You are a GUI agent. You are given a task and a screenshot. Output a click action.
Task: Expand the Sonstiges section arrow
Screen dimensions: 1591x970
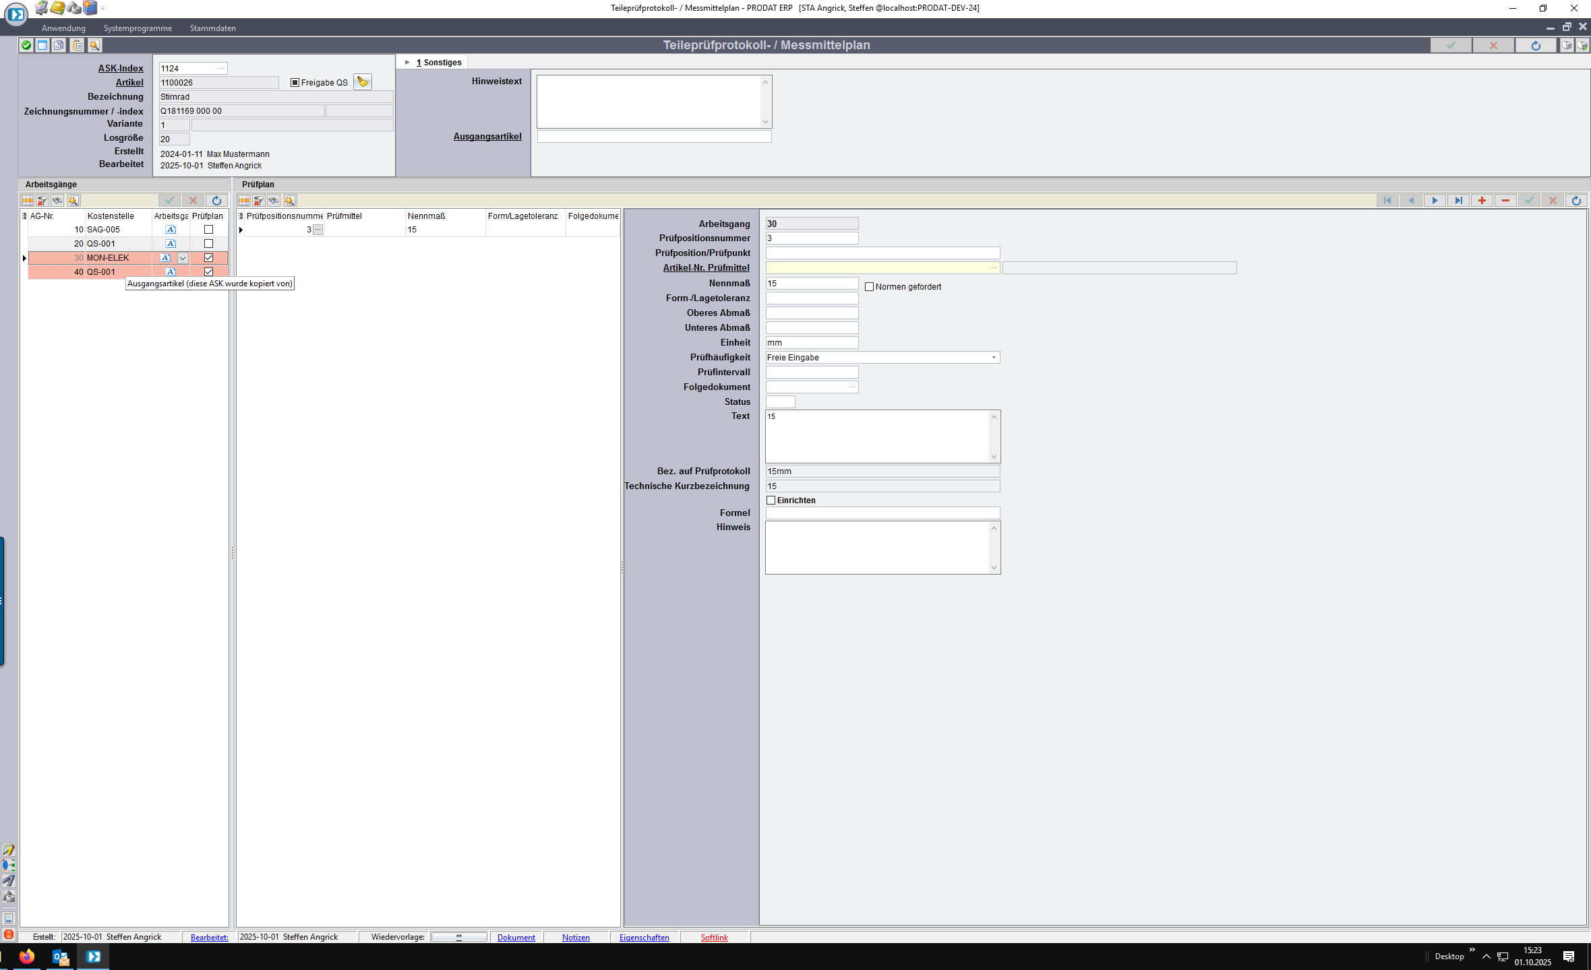coord(407,63)
